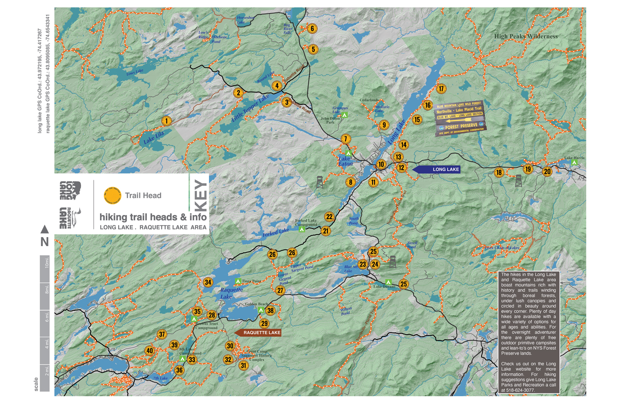
Task: Click the Tioga Point campground icon
Action: tap(238, 281)
